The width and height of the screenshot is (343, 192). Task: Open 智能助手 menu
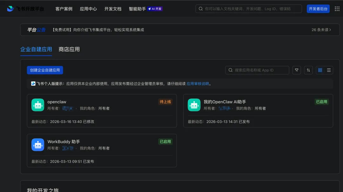pyautogui.click(x=137, y=9)
